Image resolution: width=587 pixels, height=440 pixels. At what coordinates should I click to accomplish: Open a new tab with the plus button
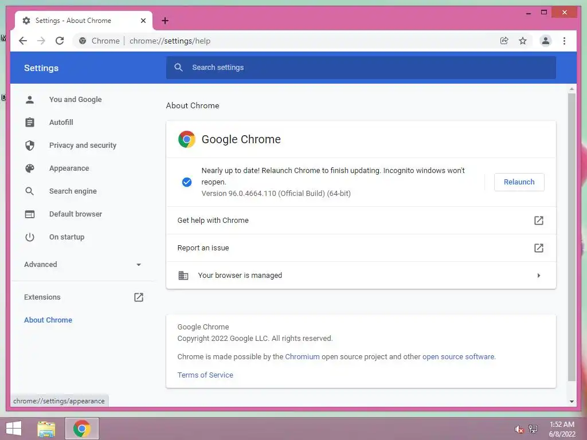tap(165, 21)
